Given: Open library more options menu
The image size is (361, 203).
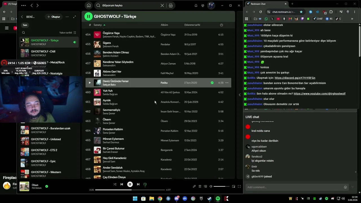Looking at the screenshot, I should pyautogui.click(x=67, y=17).
